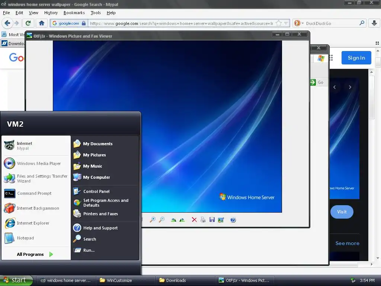Viewport: 381px width, 286px height.
Task: Start Internet Backgammon game
Action: coord(36,208)
